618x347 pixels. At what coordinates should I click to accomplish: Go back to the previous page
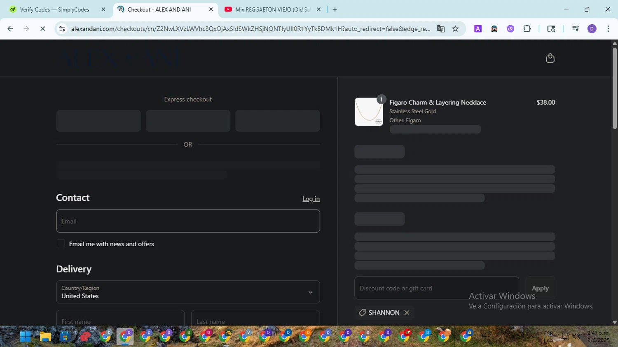coord(10,29)
